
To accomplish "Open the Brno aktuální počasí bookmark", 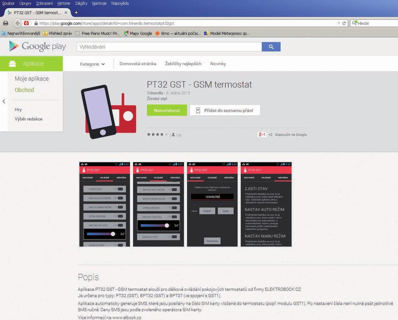I will [x=178, y=33].
